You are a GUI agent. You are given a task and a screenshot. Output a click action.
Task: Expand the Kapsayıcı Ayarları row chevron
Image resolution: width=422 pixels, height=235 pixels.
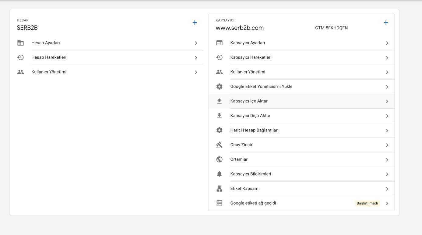point(387,43)
